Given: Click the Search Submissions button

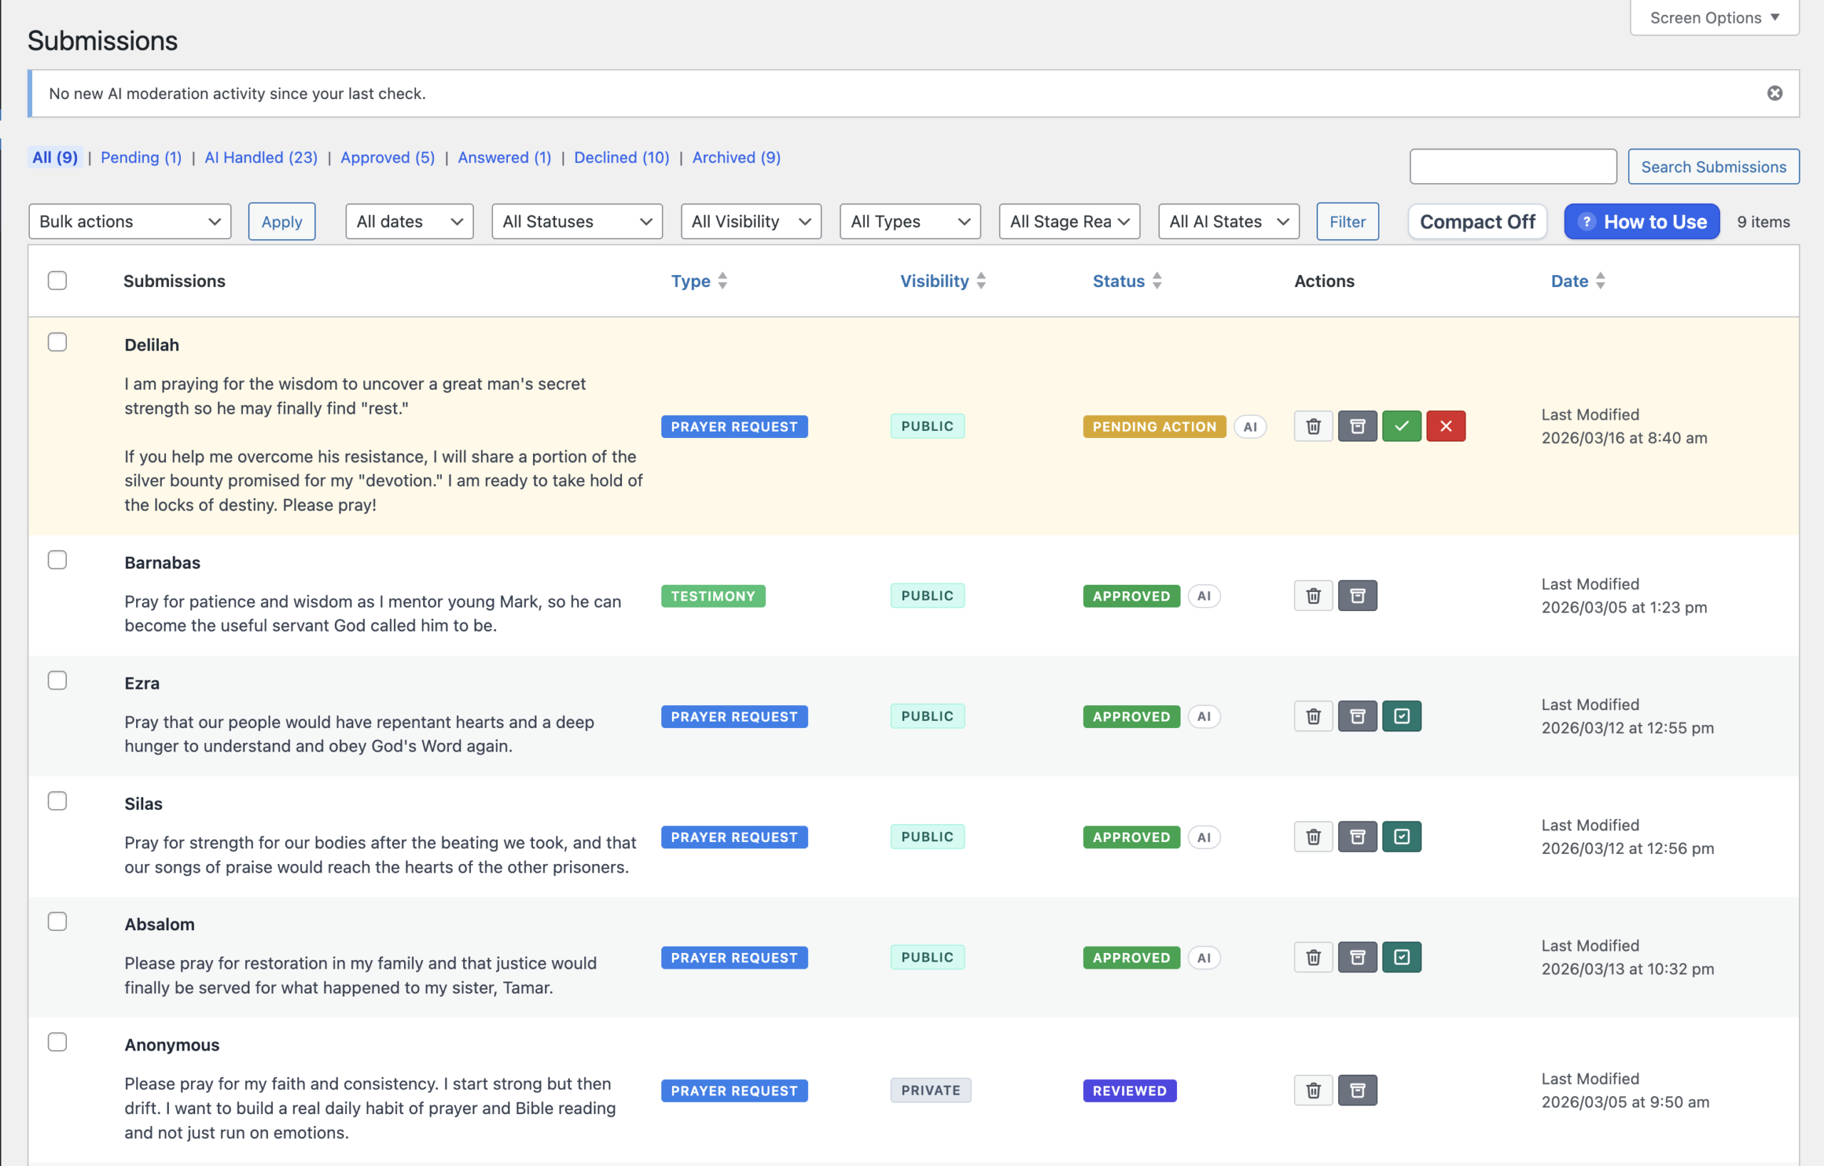Looking at the screenshot, I should (x=1714, y=167).
